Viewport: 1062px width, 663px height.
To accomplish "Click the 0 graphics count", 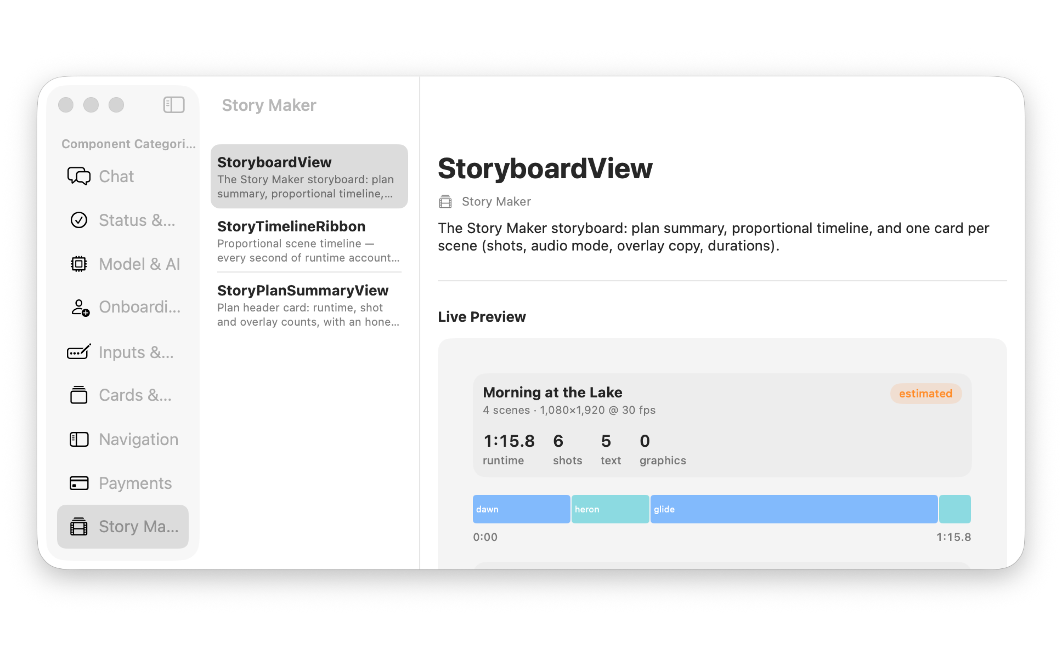I will pyautogui.click(x=645, y=441).
